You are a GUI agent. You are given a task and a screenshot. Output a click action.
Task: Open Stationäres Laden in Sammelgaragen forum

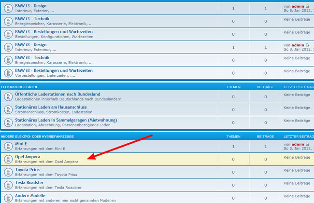[x=67, y=120]
